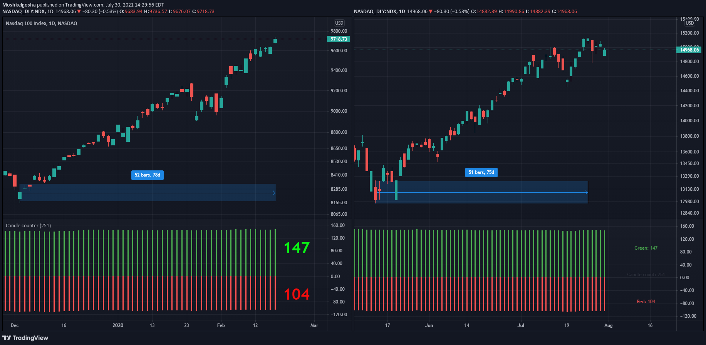
Task: Click the left header's open value O:9683.94
Action: [131, 12]
